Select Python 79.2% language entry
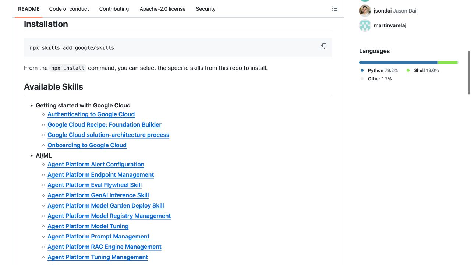 point(379,70)
